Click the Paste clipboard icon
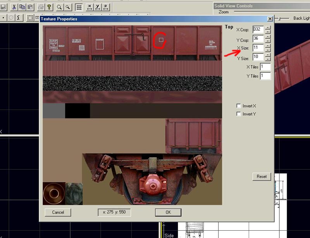310x238 pixels. [29, 7]
